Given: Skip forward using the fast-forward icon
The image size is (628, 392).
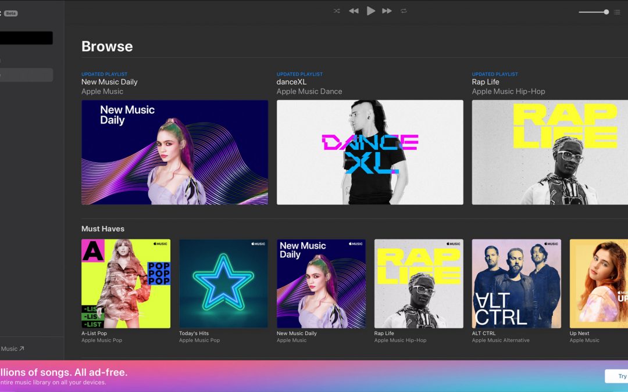Looking at the screenshot, I should [387, 10].
